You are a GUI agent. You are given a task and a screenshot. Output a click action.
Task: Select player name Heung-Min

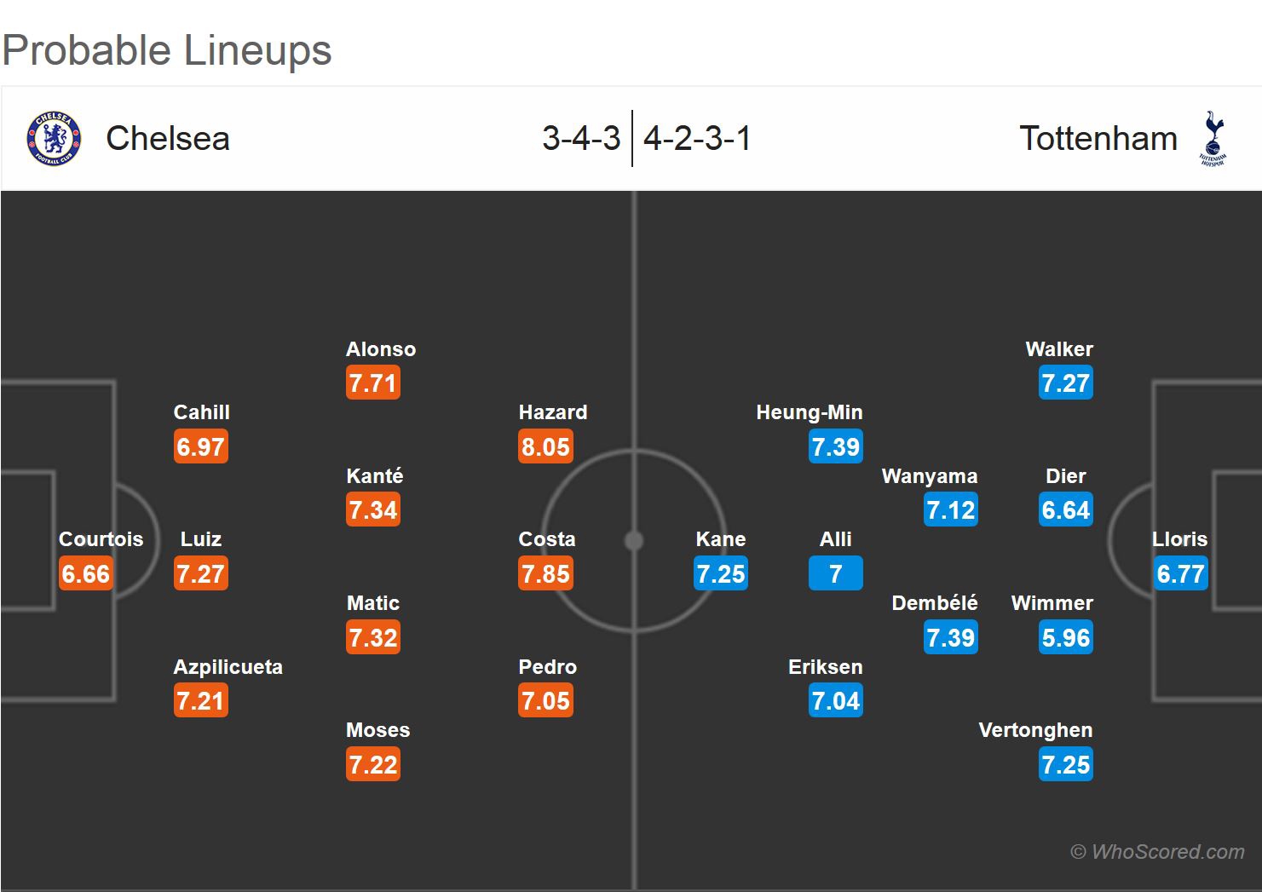(x=810, y=412)
